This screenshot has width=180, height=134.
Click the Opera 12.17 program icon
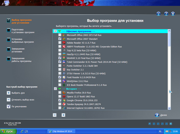pyautogui.click(x=64, y=96)
